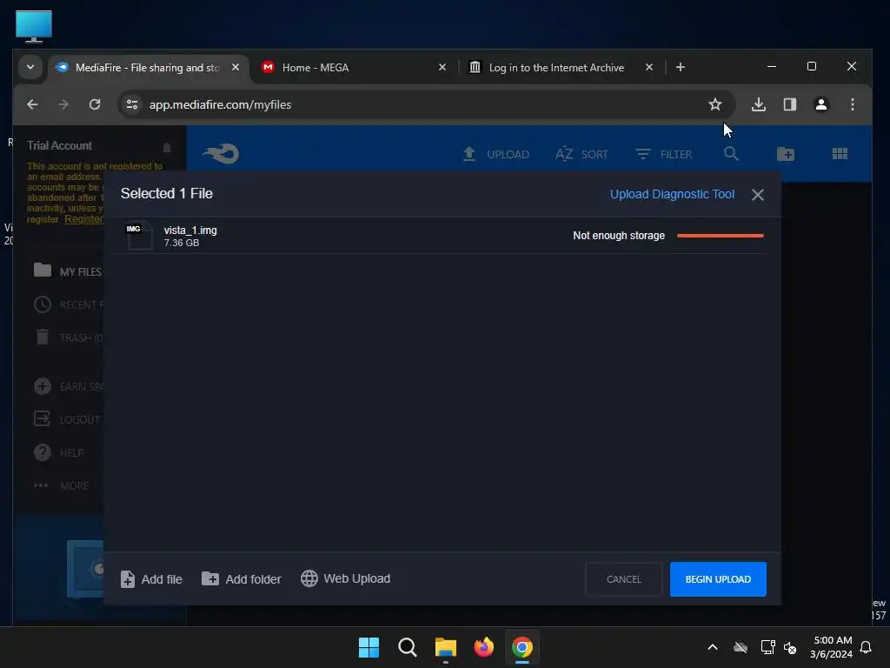Close the Selected 1 File dialog

coord(758,195)
